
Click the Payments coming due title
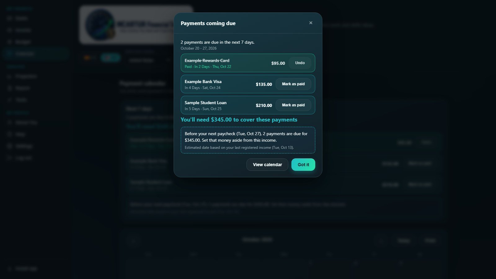click(208, 23)
